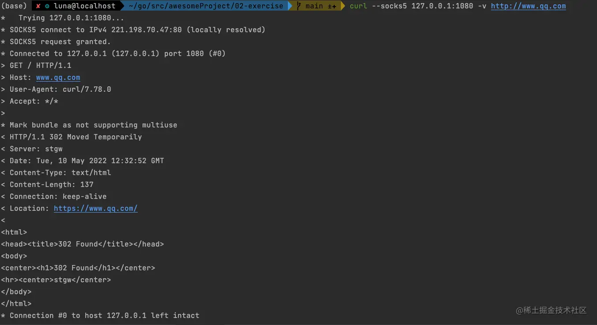Viewport: 597px width, 325px height.
Task: Click the git dirty status ±+ indicator
Action: coord(332,6)
